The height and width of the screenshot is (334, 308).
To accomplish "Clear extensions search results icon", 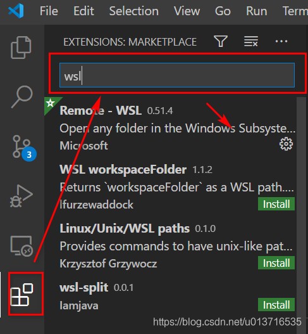I will [x=251, y=41].
